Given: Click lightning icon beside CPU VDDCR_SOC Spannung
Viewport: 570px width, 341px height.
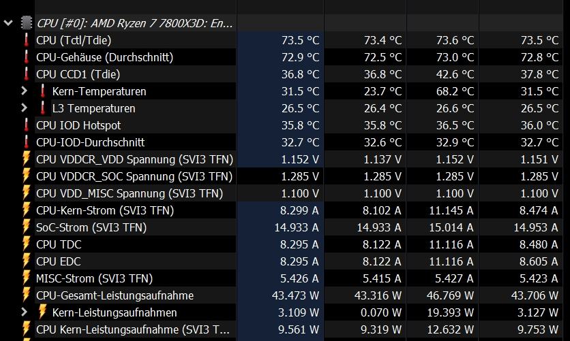Looking at the screenshot, I should [x=26, y=176].
